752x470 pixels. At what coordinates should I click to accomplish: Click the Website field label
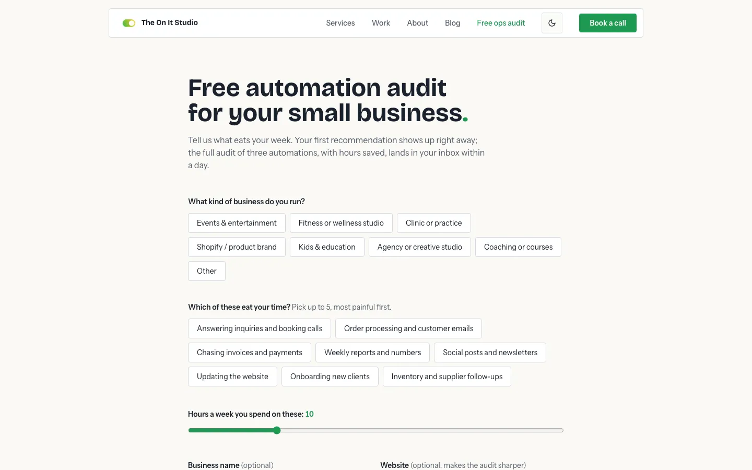(453, 465)
